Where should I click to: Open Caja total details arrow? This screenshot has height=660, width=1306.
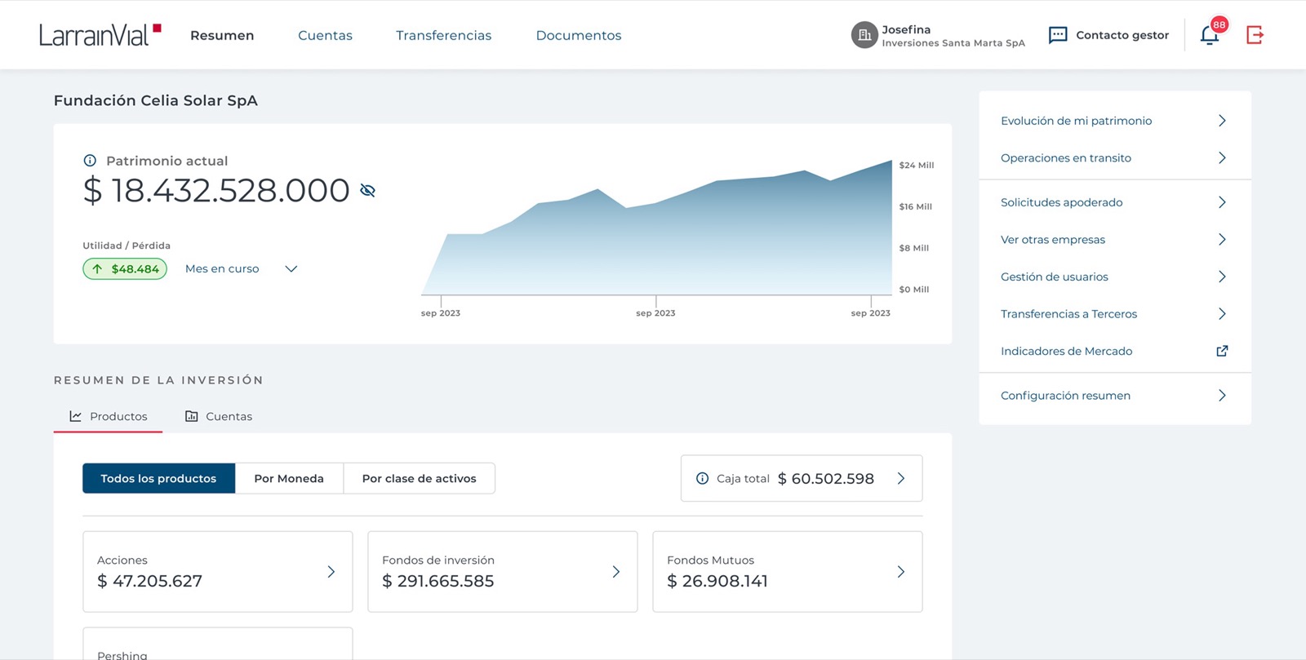coord(901,478)
